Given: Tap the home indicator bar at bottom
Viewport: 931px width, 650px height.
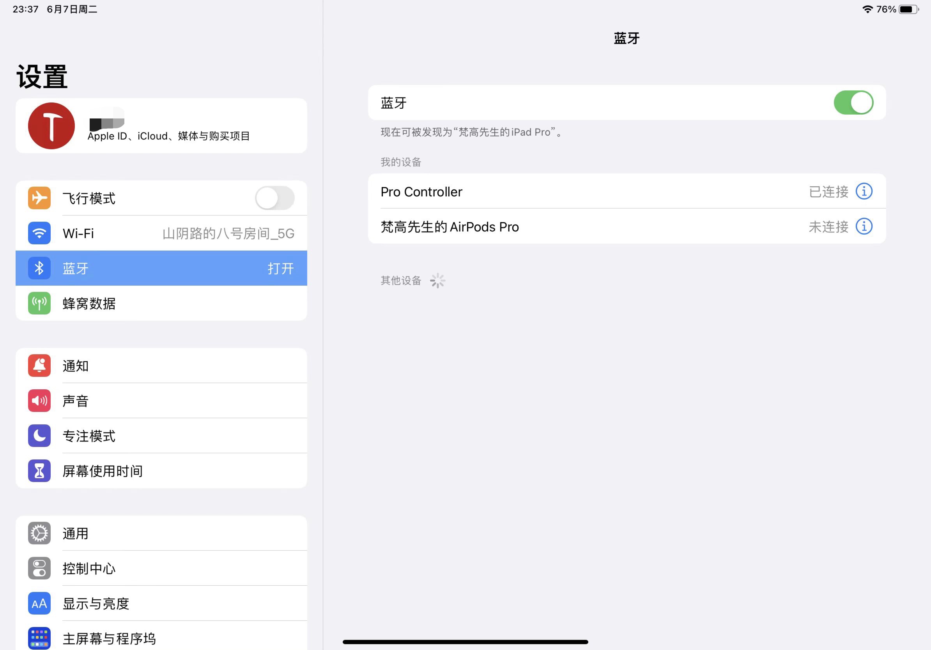Looking at the screenshot, I should pos(465,642).
